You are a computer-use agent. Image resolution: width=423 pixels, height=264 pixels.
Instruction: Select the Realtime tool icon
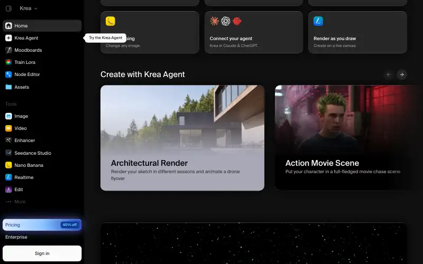pos(8,177)
